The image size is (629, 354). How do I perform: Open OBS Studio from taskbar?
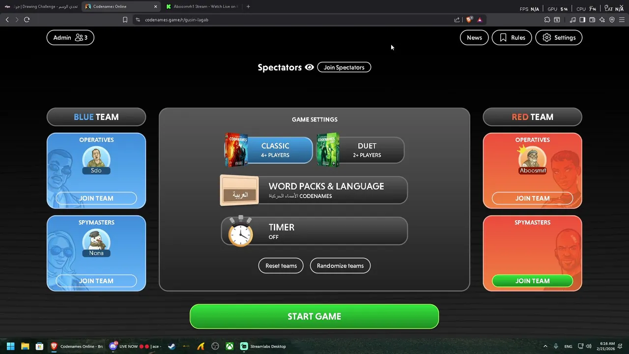tap(215, 346)
